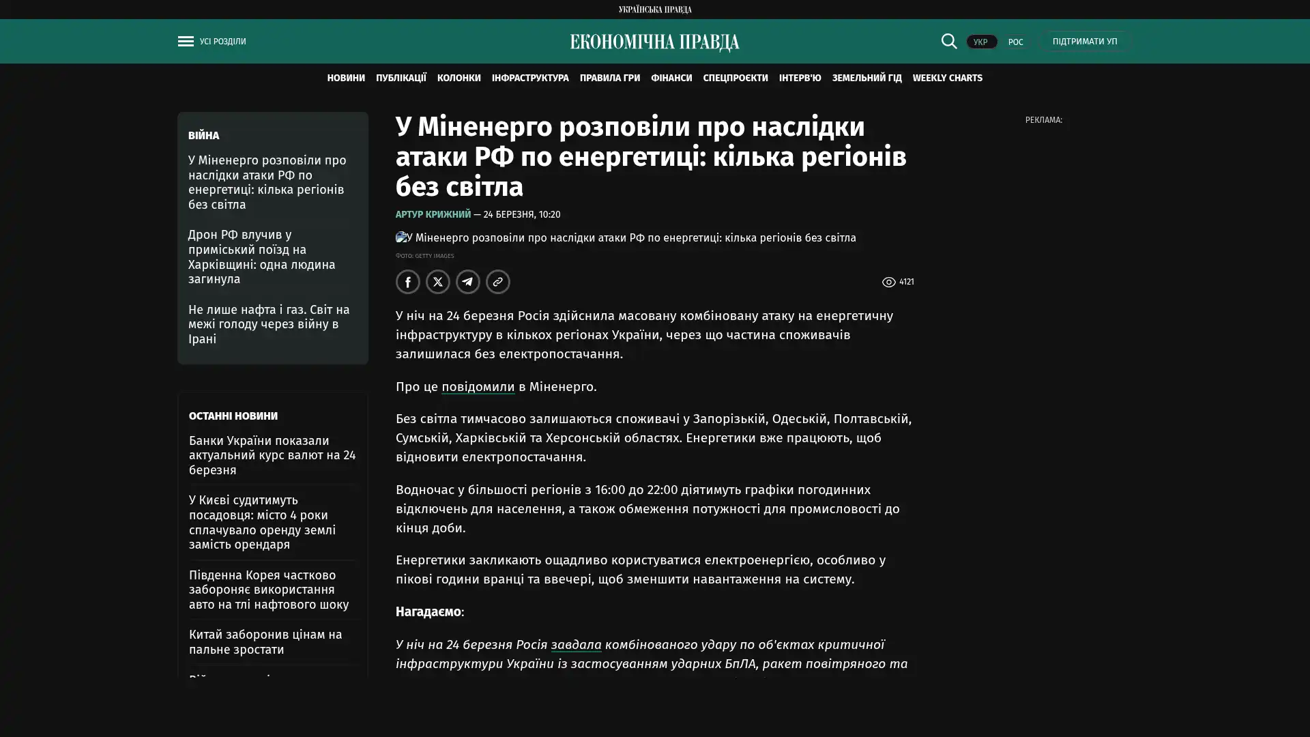Share article on Facebook
Screen dimensions: 1310x737
click(x=408, y=282)
